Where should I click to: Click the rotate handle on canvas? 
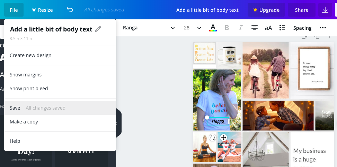pos(212,138)
